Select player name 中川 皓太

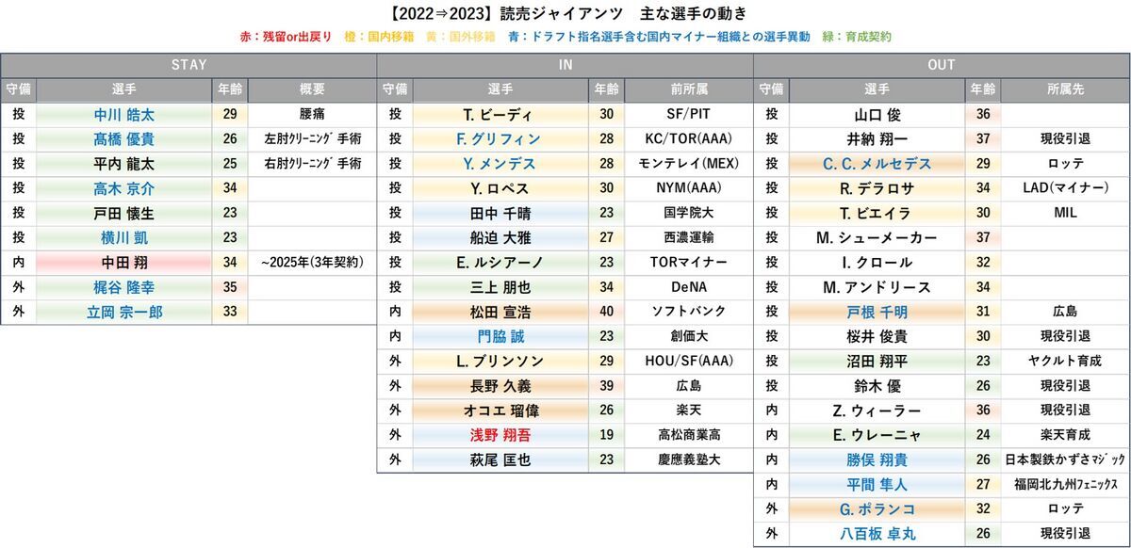[x=124, y=115]
